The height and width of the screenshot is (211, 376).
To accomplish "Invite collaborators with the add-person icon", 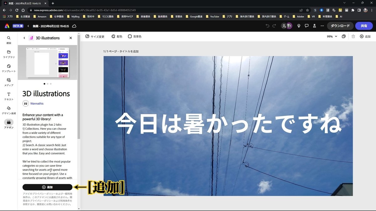I will click(x=284, y=26).
